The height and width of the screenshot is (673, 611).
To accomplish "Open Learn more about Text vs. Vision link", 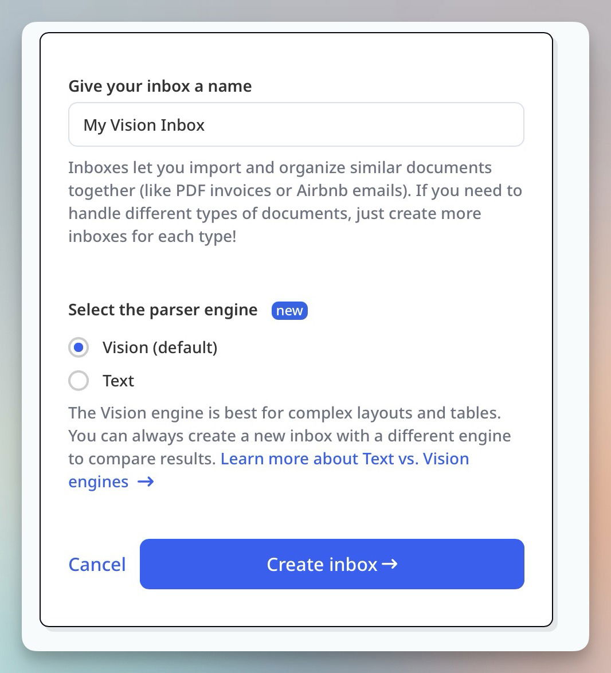I will [344, 459].
